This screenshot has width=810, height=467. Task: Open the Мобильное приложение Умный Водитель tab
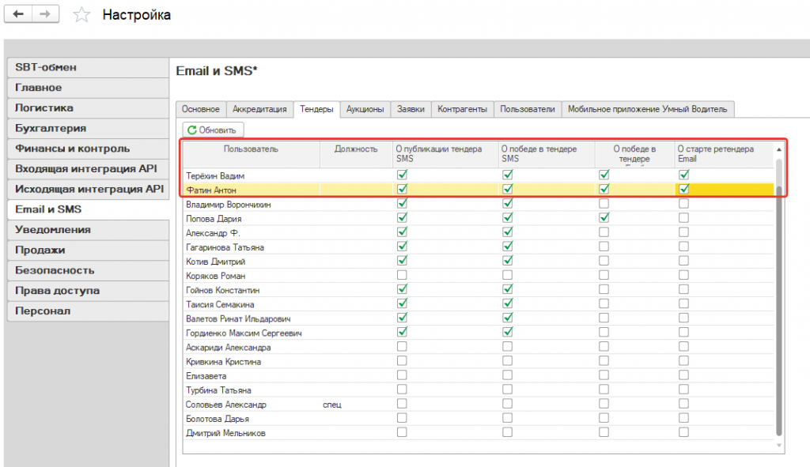[647, 109]
